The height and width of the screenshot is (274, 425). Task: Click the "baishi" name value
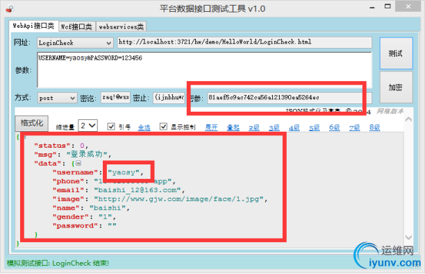108,208
